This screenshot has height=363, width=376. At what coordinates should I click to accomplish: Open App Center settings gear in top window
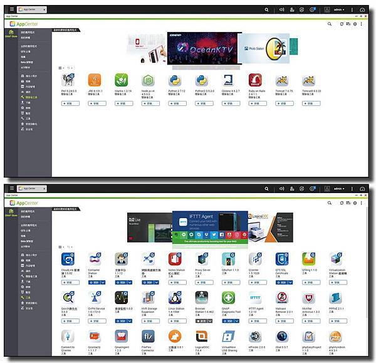[x=355, y=24]
